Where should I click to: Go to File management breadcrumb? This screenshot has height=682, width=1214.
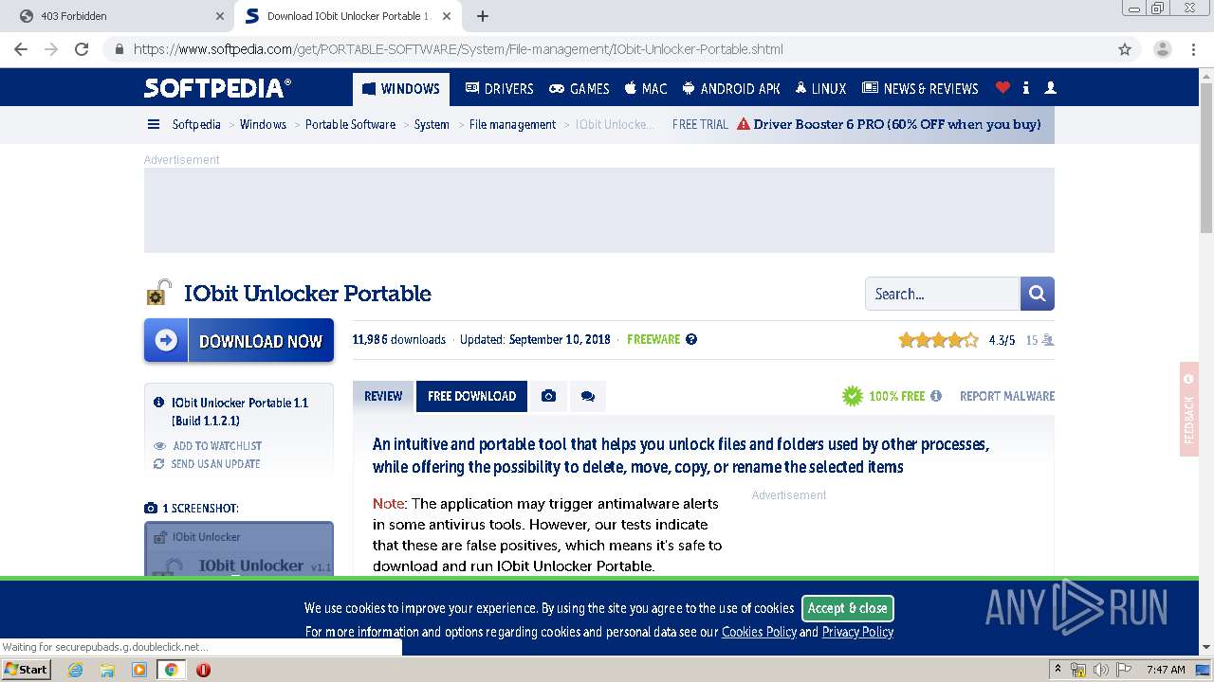[x=512, y=124]
